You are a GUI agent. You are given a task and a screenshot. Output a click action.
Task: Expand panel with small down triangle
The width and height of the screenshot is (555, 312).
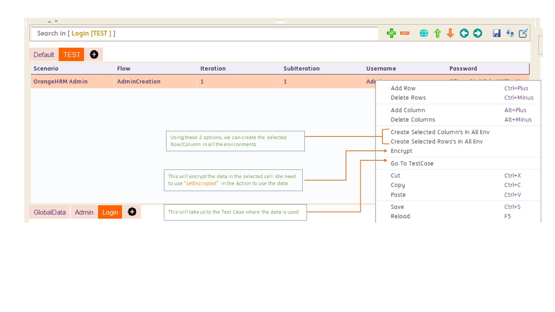(56, 21)
